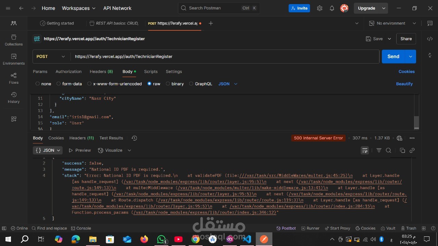438x246 pixels.
Task: Toggle the response word wrap icon
Action: [365, 150]
